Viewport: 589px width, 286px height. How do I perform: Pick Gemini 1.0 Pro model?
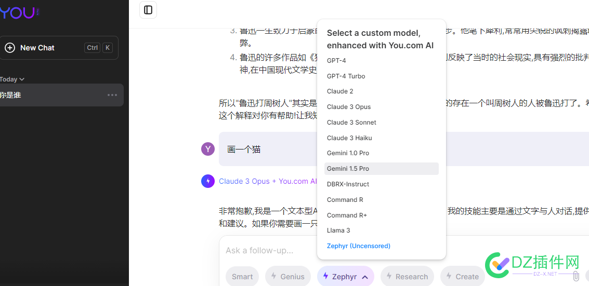coord(381,153)
